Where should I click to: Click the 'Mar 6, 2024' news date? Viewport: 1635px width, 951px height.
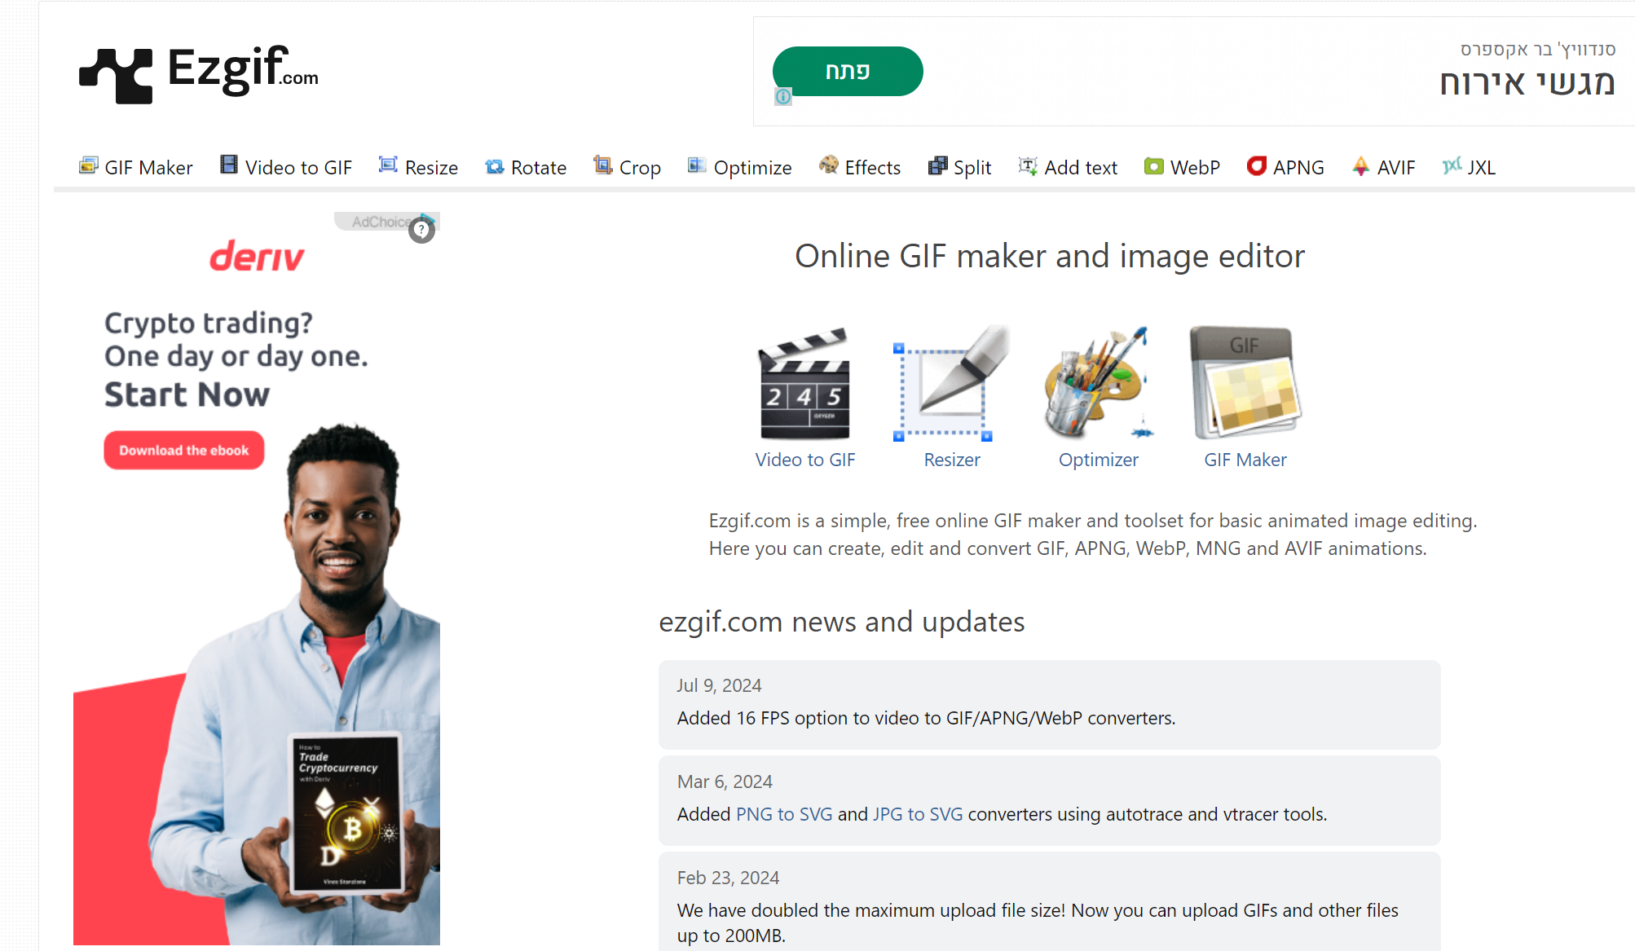725,781
